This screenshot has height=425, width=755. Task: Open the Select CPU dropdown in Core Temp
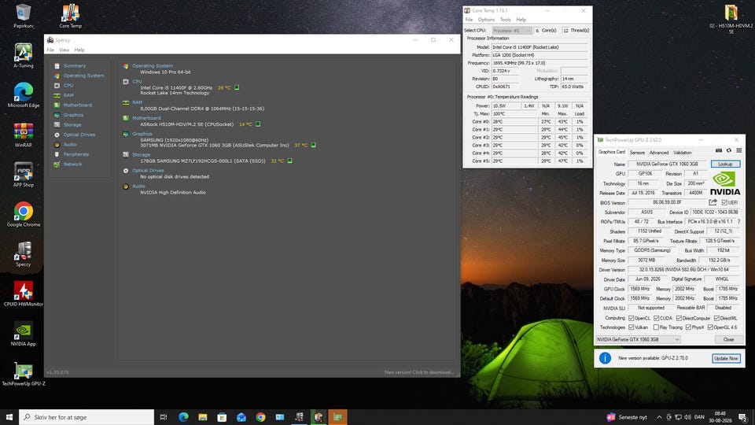click(x=512, y=31)
